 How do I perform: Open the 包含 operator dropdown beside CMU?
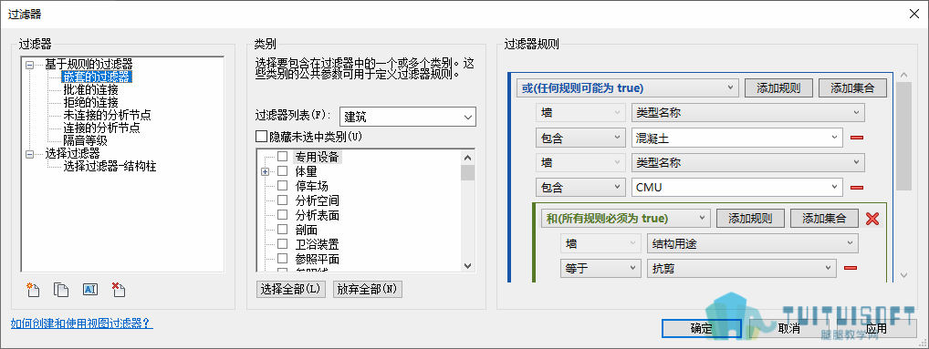[580, 188]
